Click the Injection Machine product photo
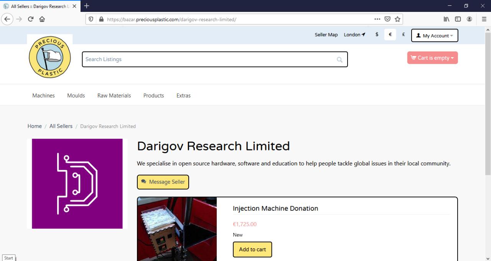The width and height of the screenshot is (491, 261). click(x=177, y=229)
